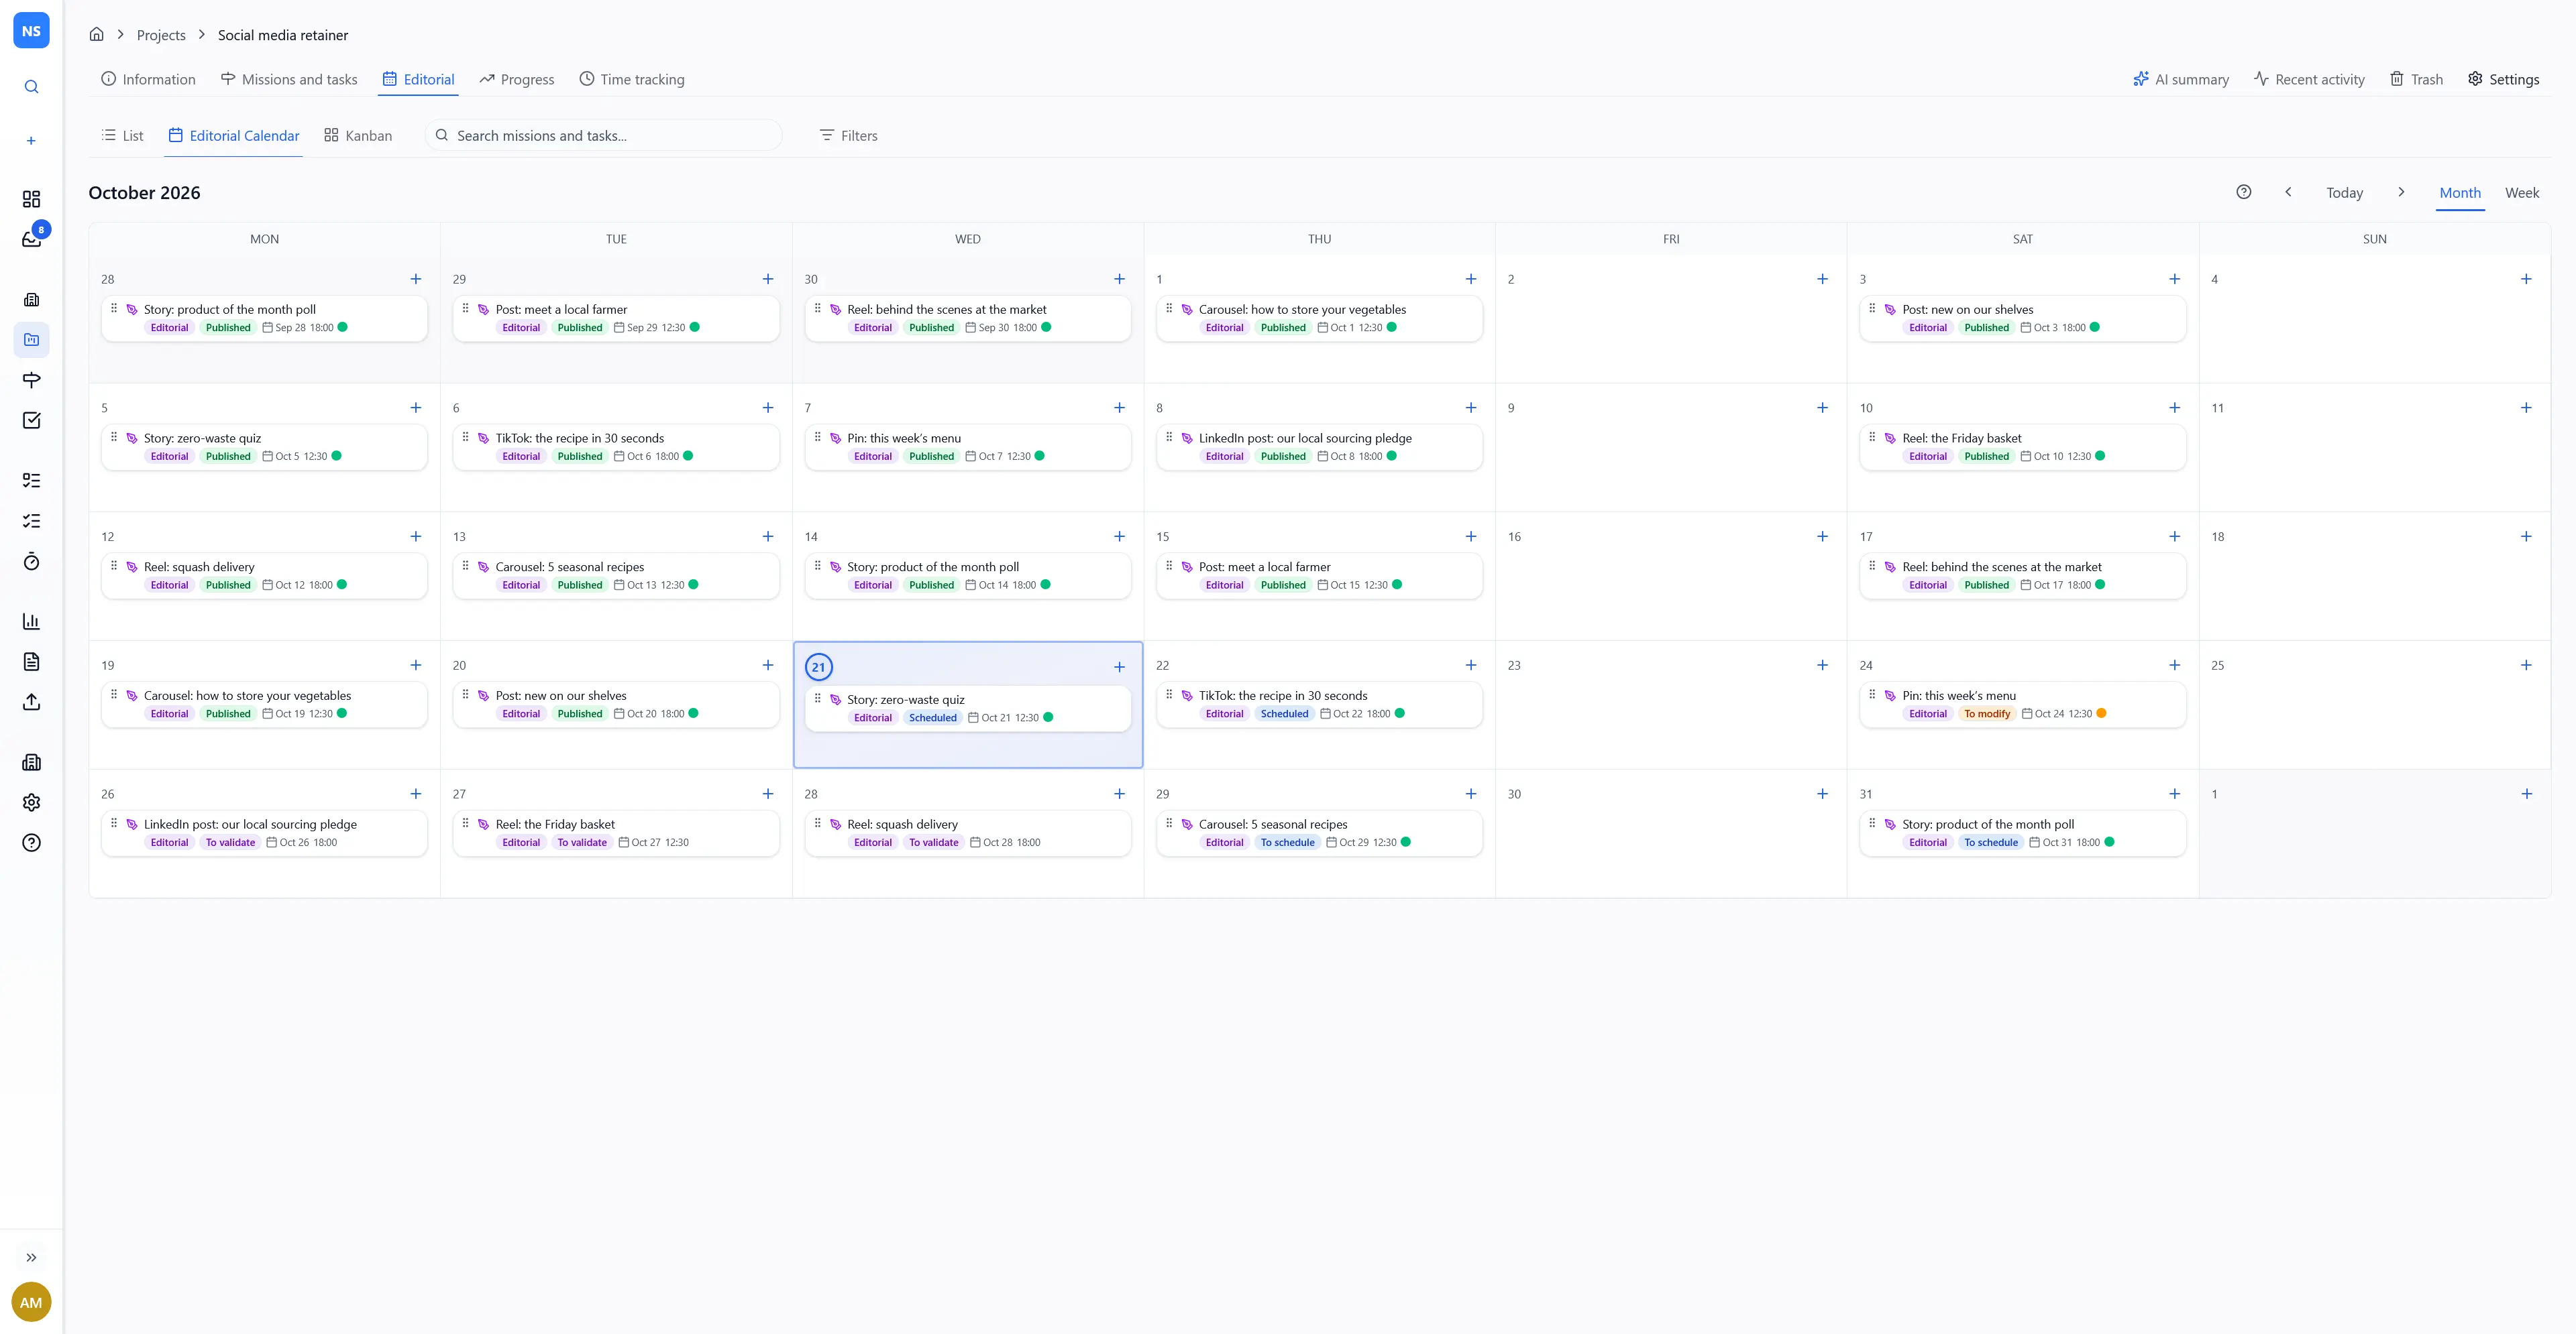The image size is (2576, 1334).
Task: Open the Progress tab
Action: pyautogui.click(x=517, y=79)
